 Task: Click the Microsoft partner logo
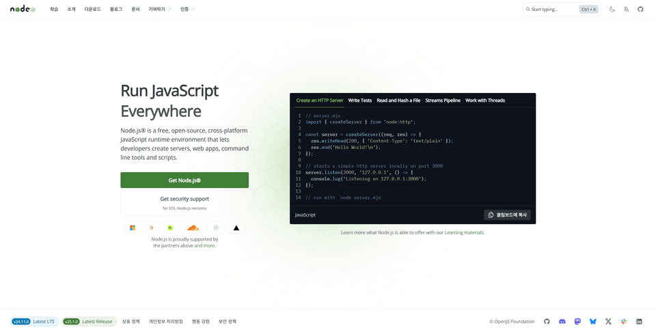(x=132, y=227)
